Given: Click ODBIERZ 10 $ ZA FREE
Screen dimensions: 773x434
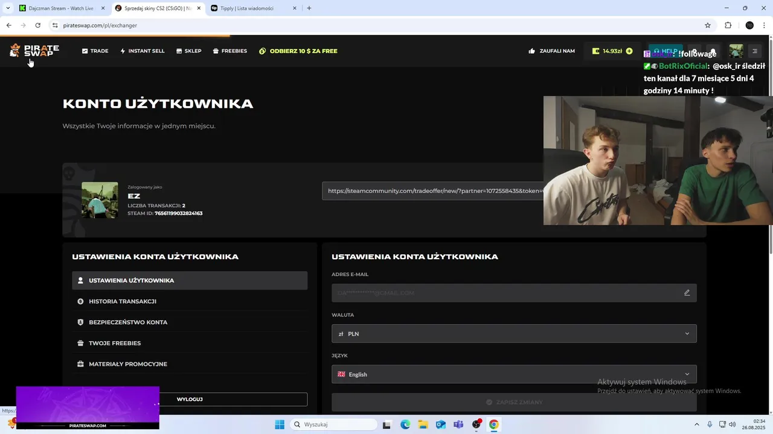Looking at the screenshot, I should tap(298, 51).
